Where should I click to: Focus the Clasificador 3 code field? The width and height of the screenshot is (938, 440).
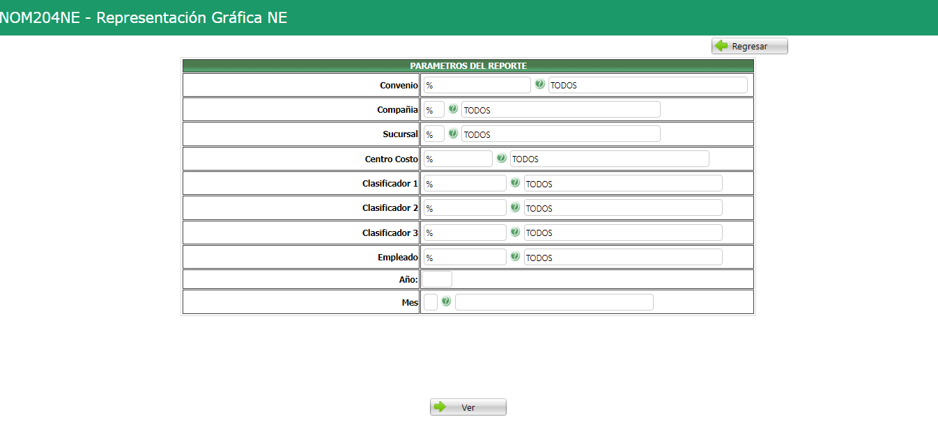(x=465, y=233)
